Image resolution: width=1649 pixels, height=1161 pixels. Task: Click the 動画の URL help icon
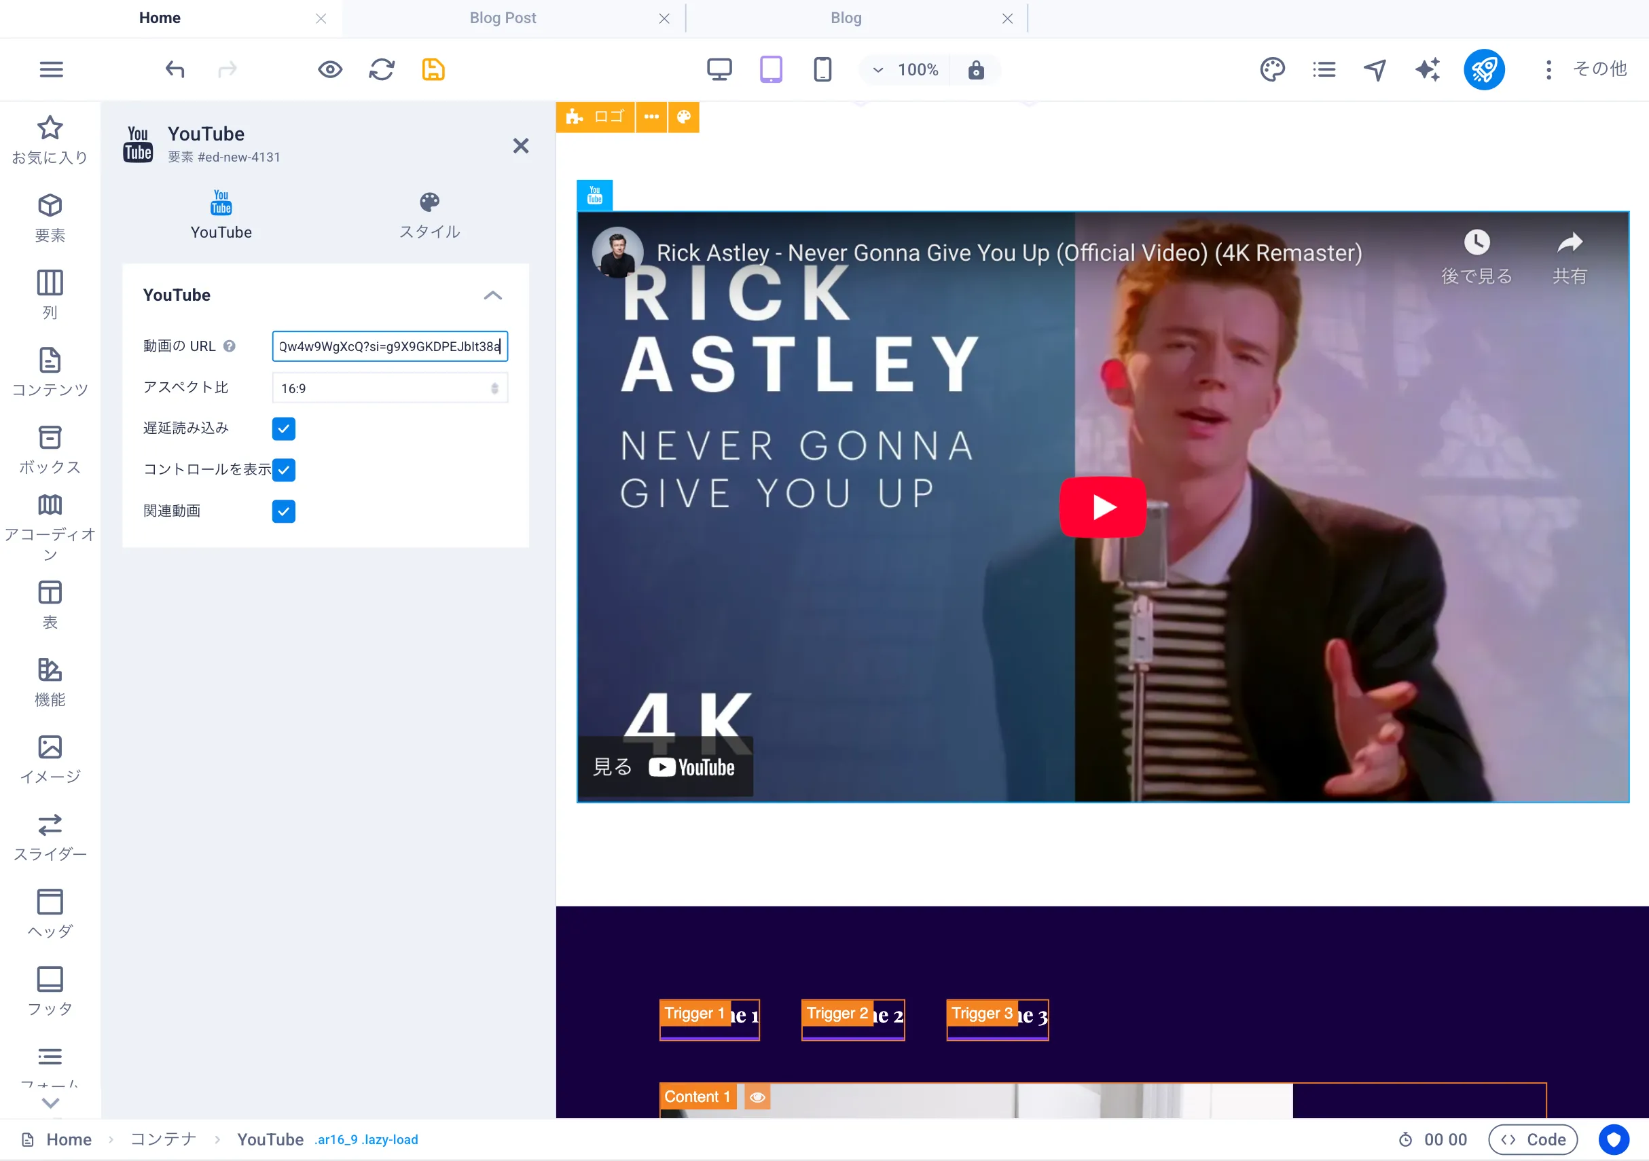(x=229, y=346)
